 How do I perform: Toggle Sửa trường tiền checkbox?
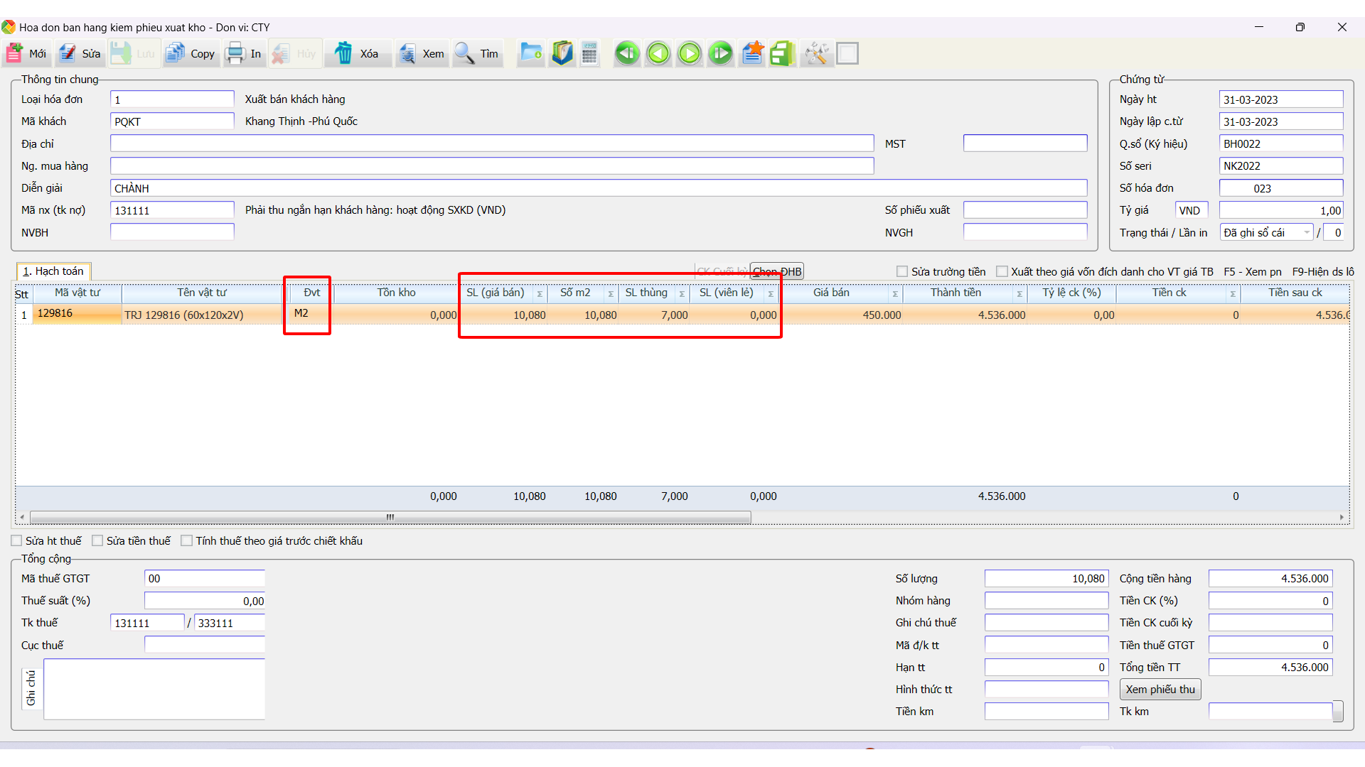click(902, 271)
